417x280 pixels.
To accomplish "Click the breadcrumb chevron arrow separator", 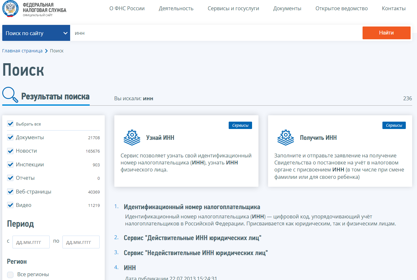I will [46, 51].
